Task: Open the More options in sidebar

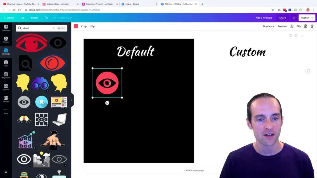Action: (x=6, y=111)
